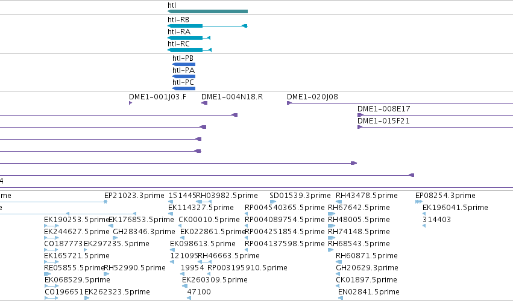
Task: Click EK244627.5prime EST label
Action: (x=77, y=232)
